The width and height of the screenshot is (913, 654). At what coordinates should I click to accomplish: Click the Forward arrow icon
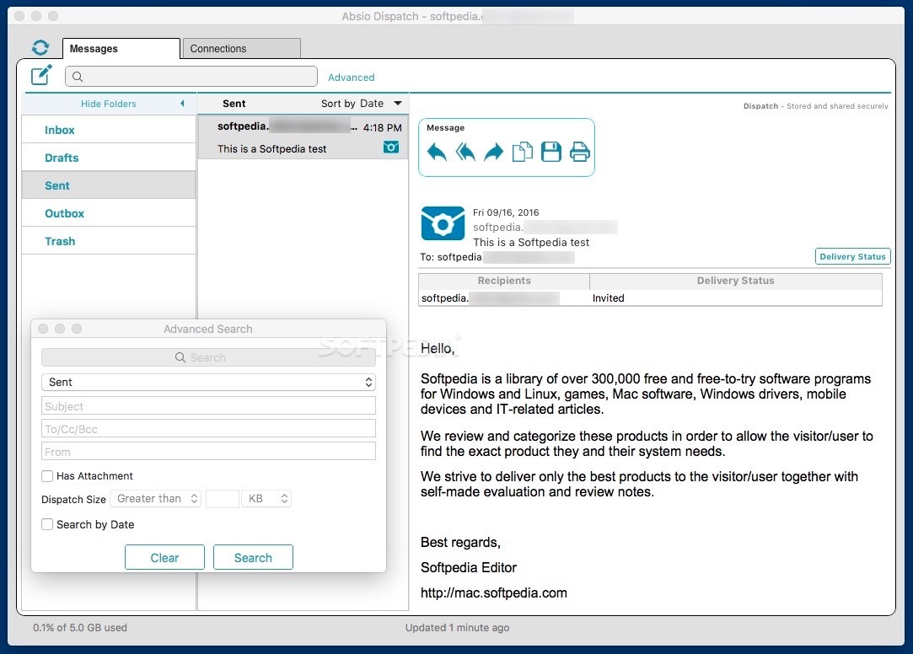point(494,152)
